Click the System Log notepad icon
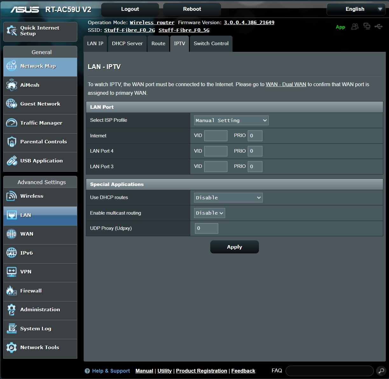This screenshot has height=379, width=389. (x=11, y=328)
